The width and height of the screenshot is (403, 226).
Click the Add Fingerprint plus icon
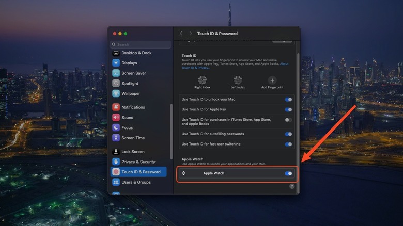(272, 80)
